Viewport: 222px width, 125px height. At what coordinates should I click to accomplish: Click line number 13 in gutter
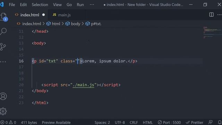[x=21, y=43]
